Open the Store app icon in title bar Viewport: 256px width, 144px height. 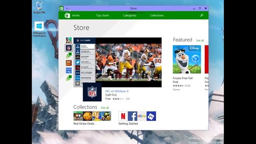61,8
